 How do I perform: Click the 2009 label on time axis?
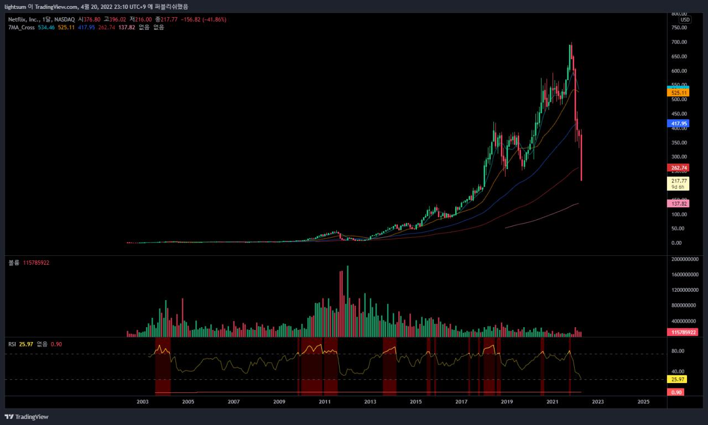pyautogui.click(x=279, y=402)
